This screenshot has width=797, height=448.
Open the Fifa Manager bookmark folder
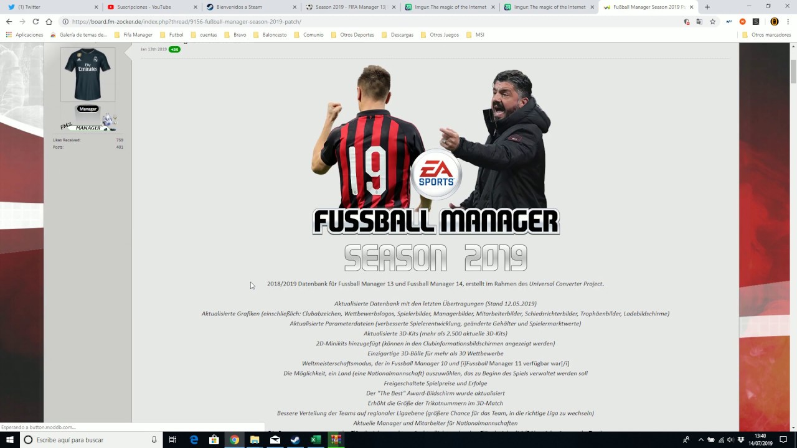(133, 35)
